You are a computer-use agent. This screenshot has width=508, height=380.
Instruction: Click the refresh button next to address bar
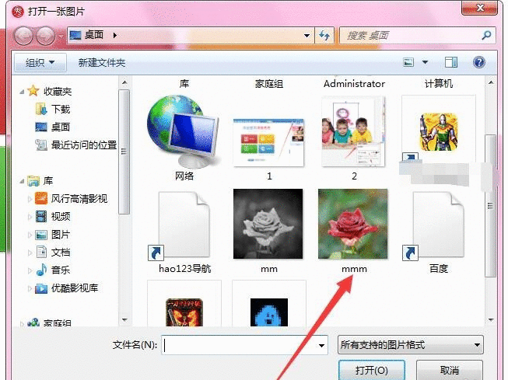[x=324, y=35]
